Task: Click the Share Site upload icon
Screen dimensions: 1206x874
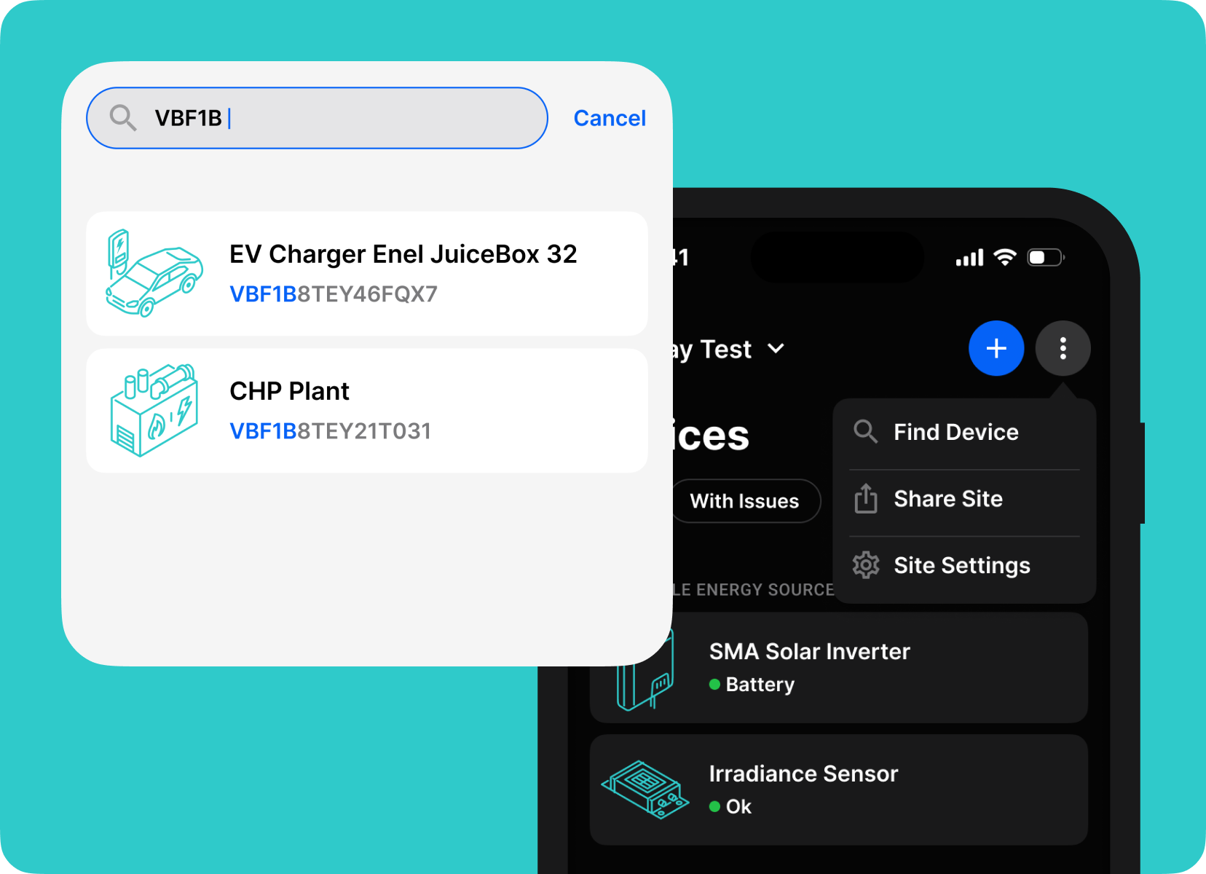Action: (x=866, y=499)
